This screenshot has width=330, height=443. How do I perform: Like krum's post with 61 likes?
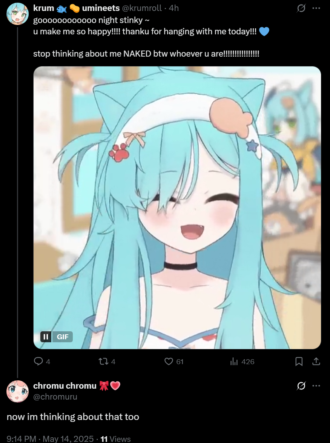point(174,361)
